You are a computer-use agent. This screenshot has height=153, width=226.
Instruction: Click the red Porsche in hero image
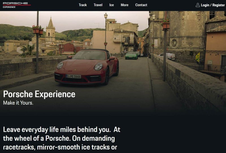pos(86,67)
